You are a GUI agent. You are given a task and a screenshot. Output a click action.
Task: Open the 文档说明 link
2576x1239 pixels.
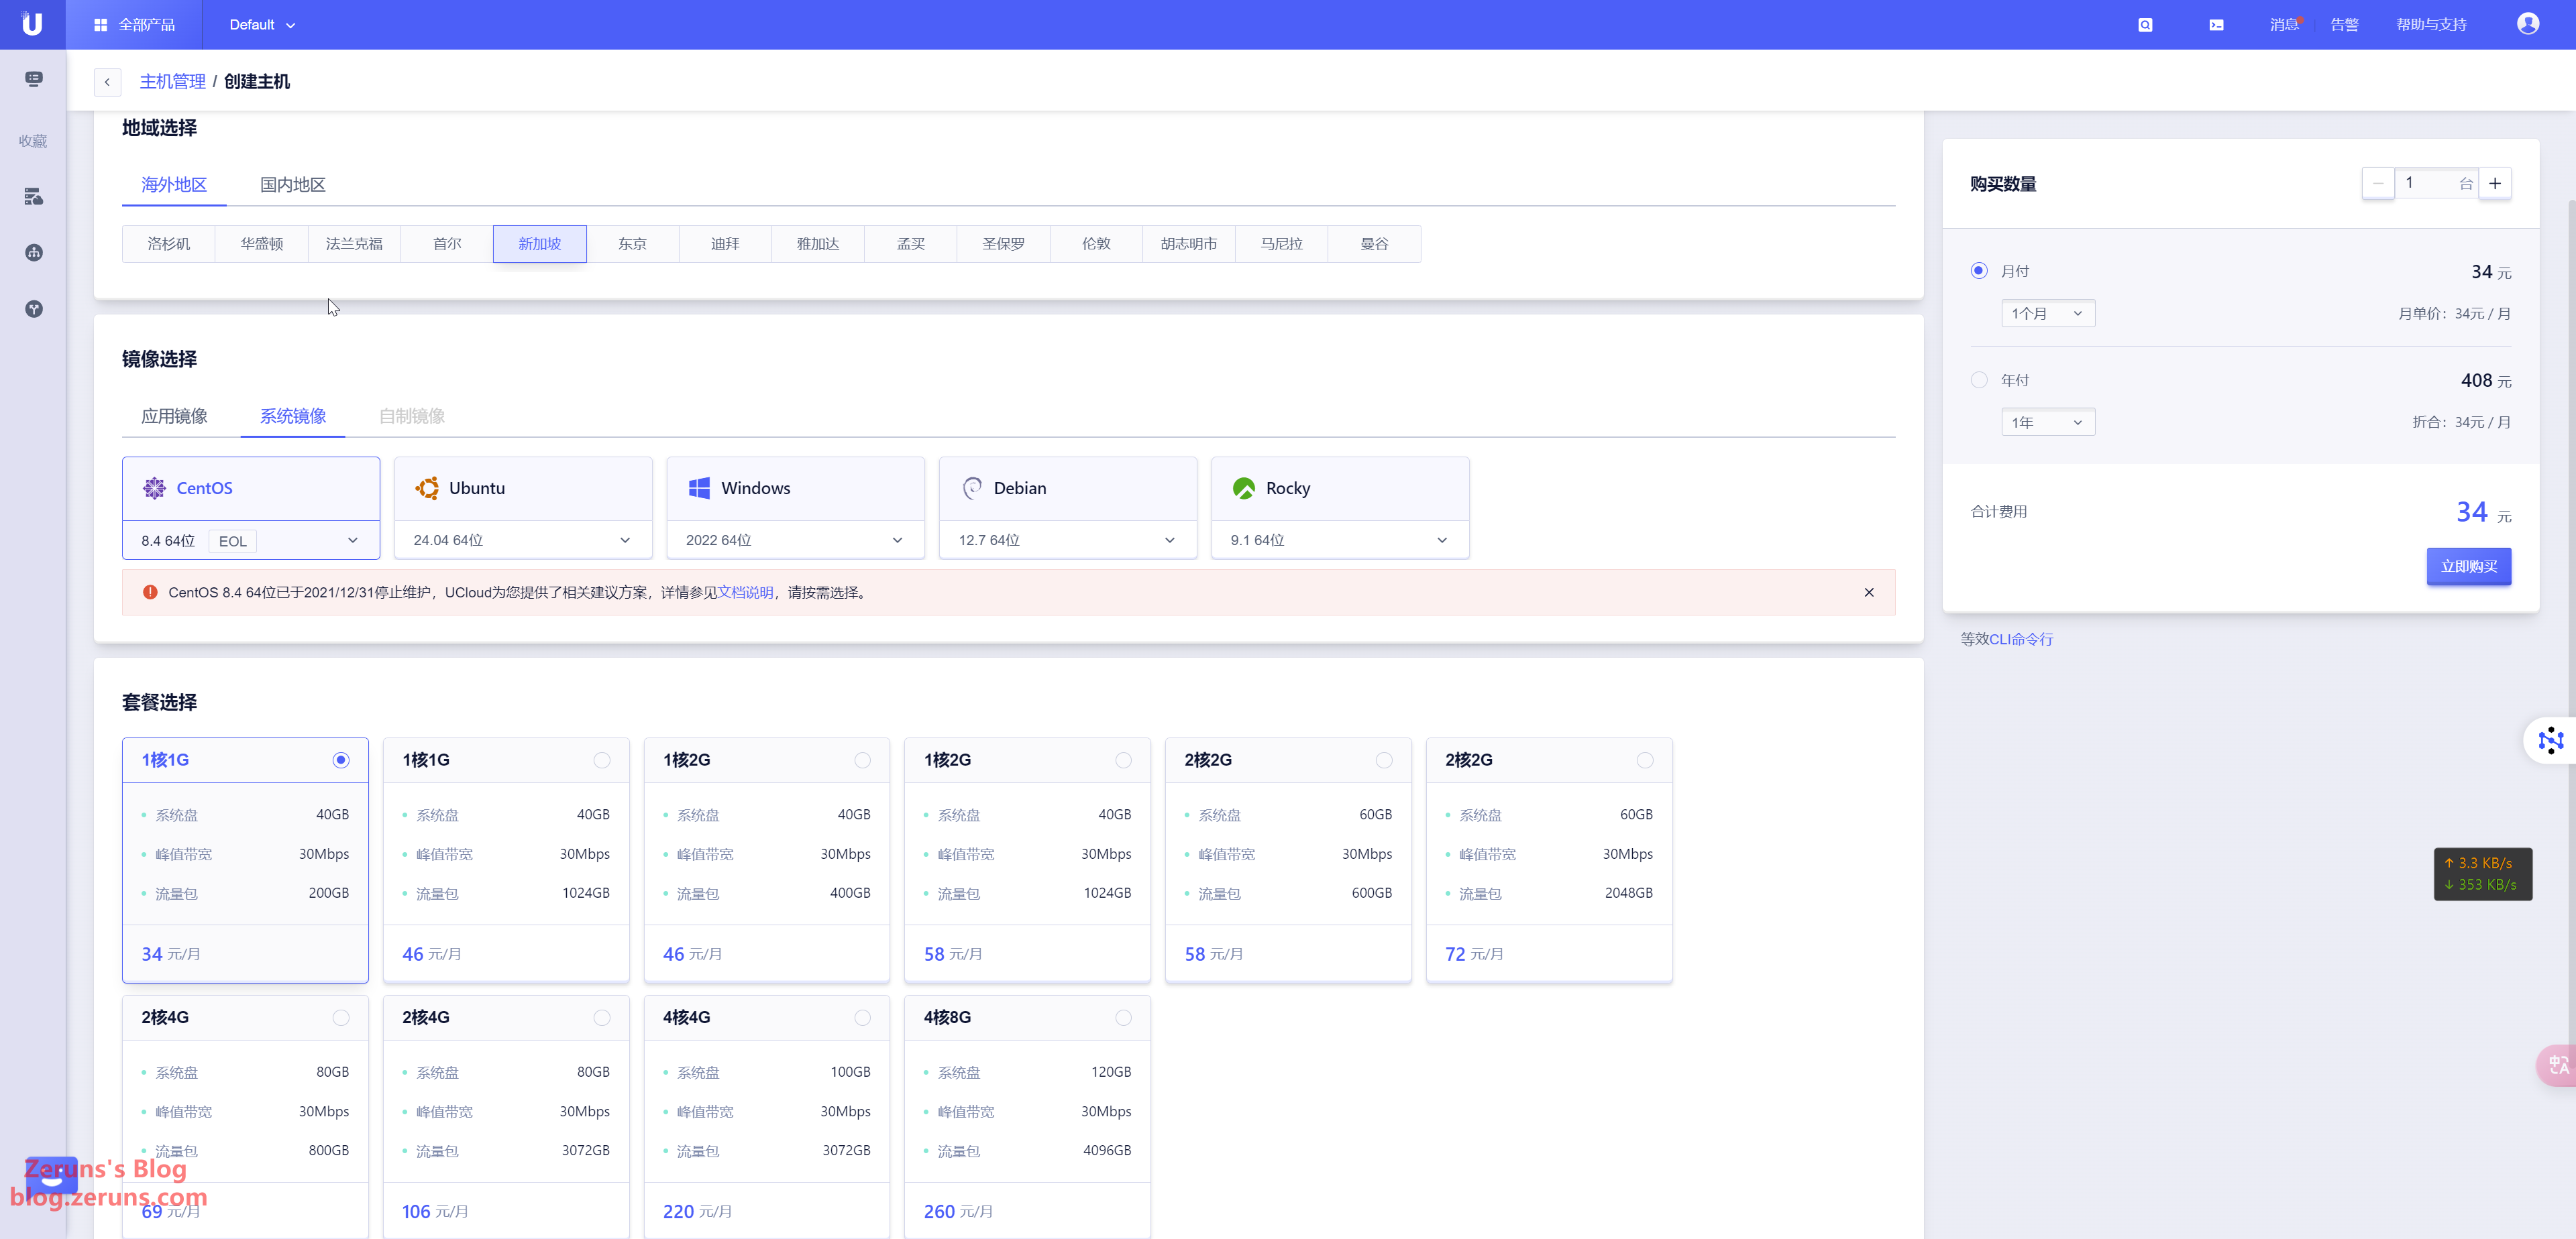click(745, 593)
